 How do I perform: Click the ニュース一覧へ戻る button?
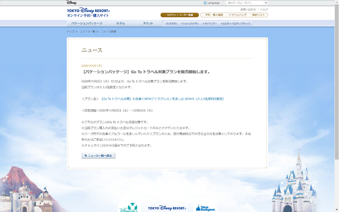(99, 156)
